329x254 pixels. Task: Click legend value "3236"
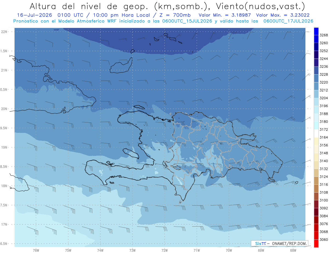click(324, 67)
